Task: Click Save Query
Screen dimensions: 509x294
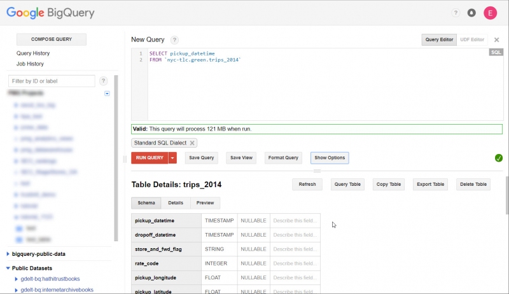Action: 202,158
